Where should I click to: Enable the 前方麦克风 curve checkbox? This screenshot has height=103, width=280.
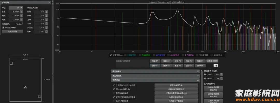tap(154, 55)
